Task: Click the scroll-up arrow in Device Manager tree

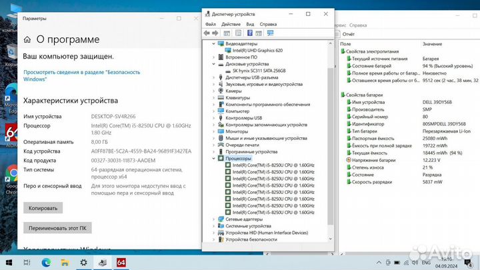Action: tap(330, 44)
